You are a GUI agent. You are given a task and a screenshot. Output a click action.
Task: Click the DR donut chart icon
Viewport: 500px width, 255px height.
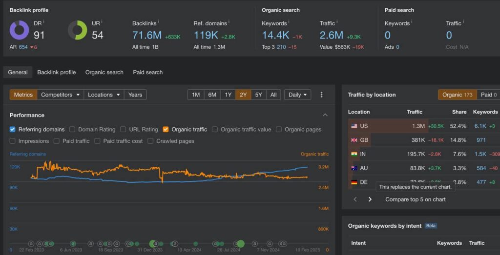[19, 30]
